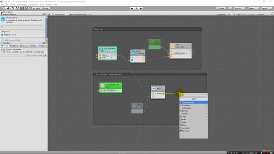The image size is (274, 154).
Task: Click the ClickButton object field
Action: click(x=110, y=91)
